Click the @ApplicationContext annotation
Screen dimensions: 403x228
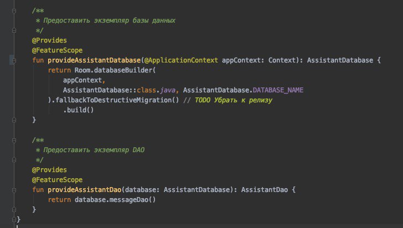(181, 60)
